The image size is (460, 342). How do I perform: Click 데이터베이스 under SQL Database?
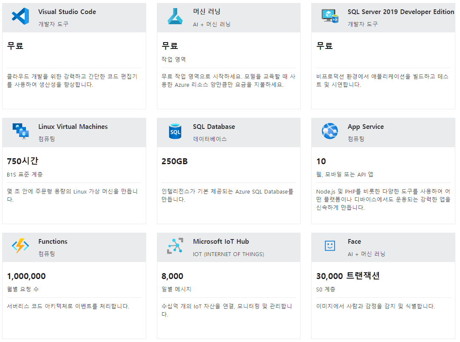(210, 139)
